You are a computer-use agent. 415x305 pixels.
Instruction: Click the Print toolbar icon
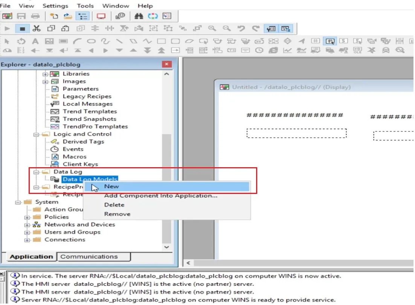(x=35, y=16)
